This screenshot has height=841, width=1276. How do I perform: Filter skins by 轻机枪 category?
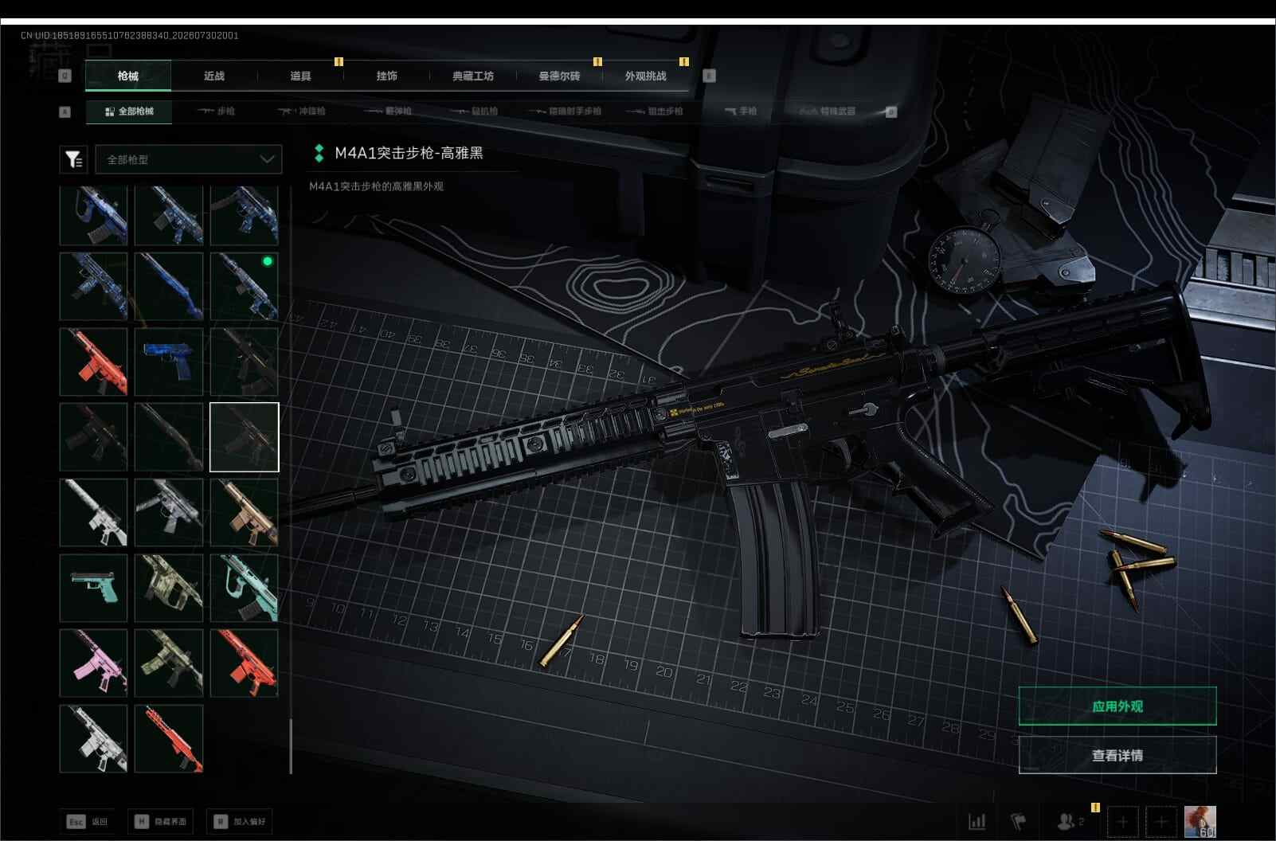[x=474, y=111]
